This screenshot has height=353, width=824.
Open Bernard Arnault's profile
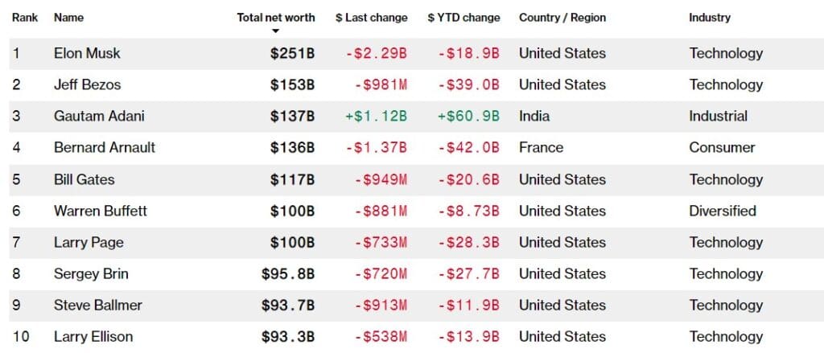[105, 147]
